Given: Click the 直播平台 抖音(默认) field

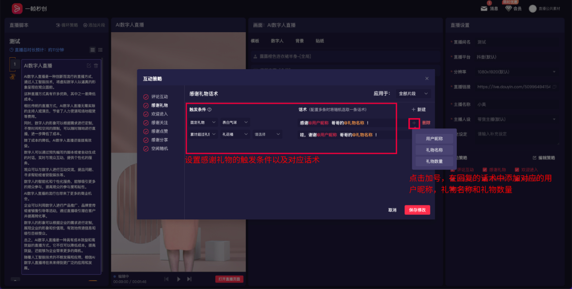Looking at the screenshot, I should pos(517,57).
